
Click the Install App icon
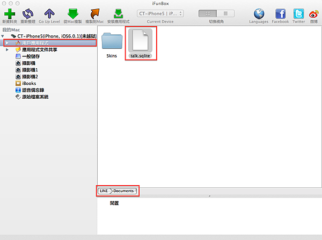119,14
